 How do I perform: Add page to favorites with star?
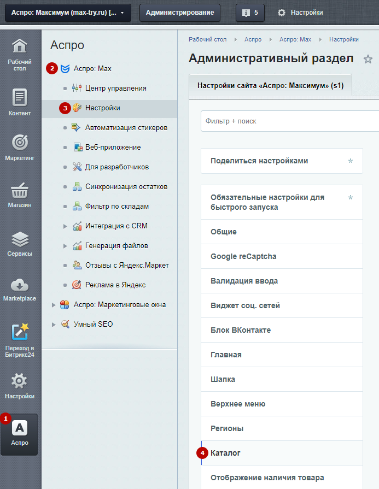tap(368, 59)
